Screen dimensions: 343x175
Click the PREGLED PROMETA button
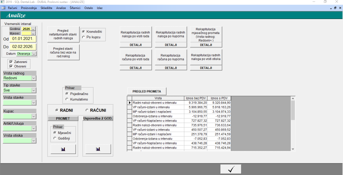coord(146,91)
